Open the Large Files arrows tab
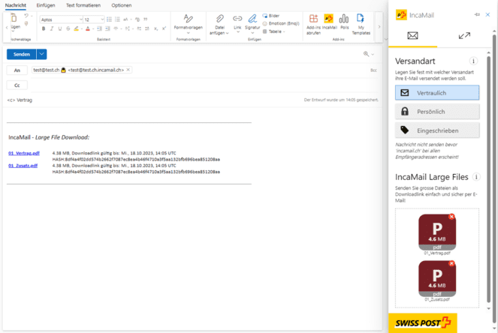498x333 pixels. pyautogui.click(x=464, y=36)
